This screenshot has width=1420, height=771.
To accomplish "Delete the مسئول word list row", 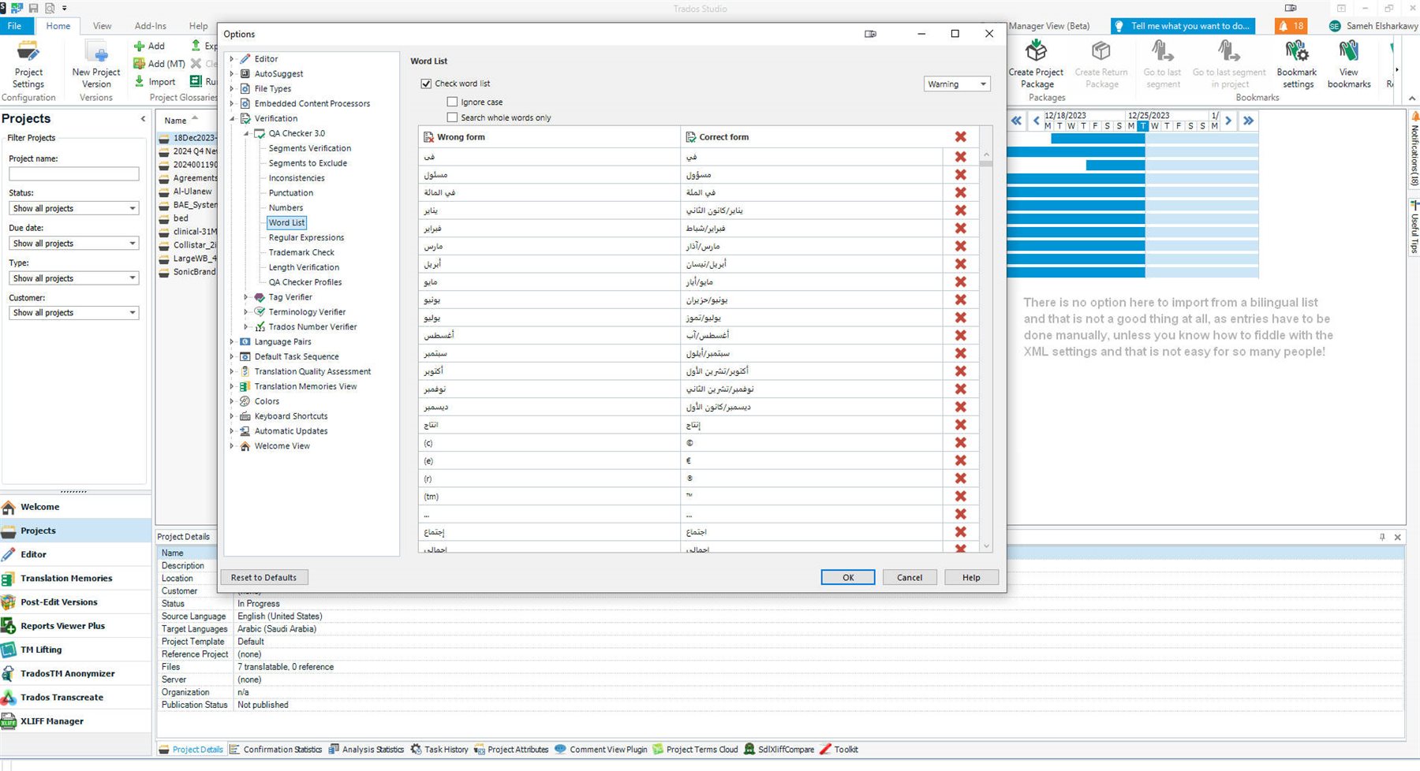I will [960, 174].
